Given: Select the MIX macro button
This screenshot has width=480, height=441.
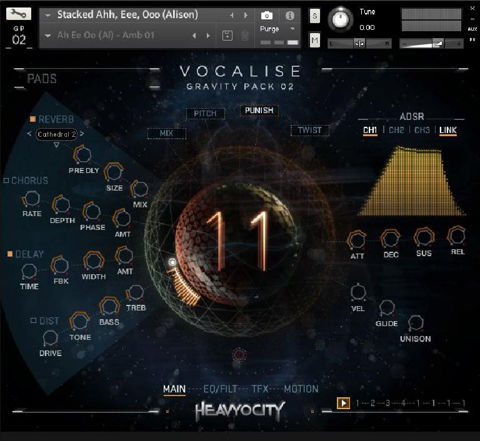Looking at the screenshot, I should tap(166, 134).
